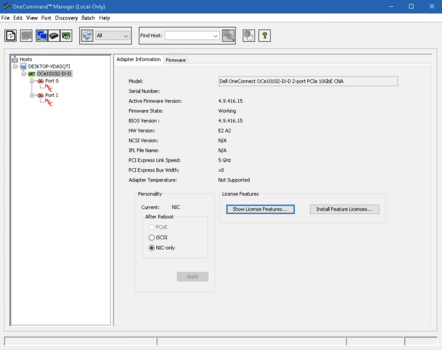Viewport: 442px width, 350px height.
Task: Select the Hosts root tree label
Action: click(26, 59)
